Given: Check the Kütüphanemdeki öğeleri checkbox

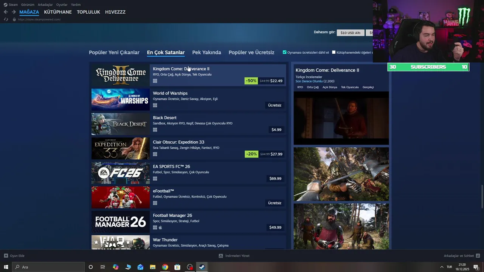Looking at the screenshot, I should tap(334, 52).
